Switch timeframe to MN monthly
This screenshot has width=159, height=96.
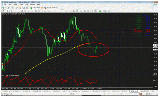point(69,11)
